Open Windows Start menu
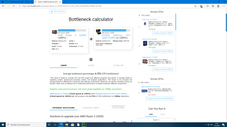227x127 pixels. [x=3, y=125]
